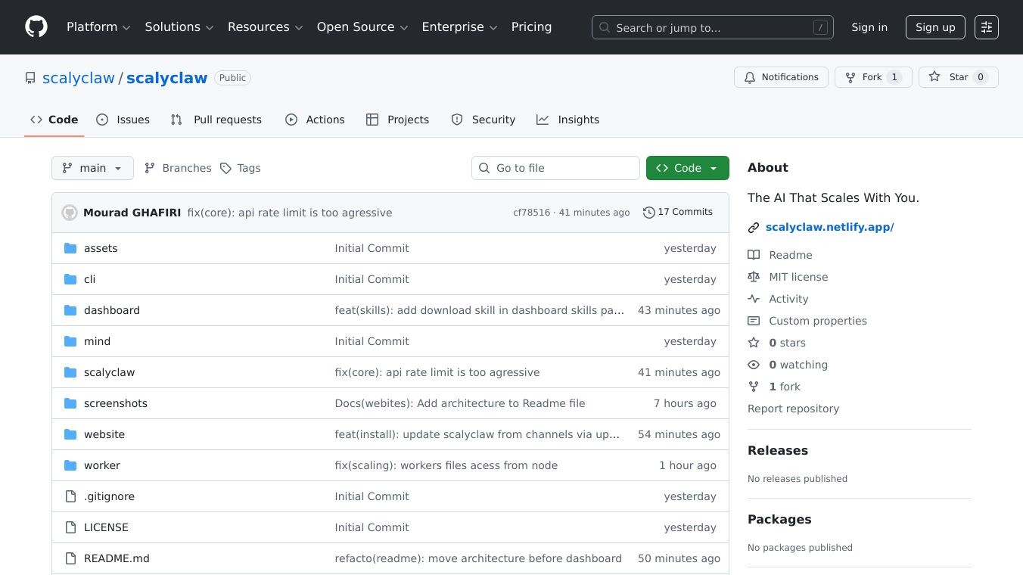Image resolution: width=1023 pixels, height=575 pixels.
Task: Open the Pull requests tab
Action: 216,120
